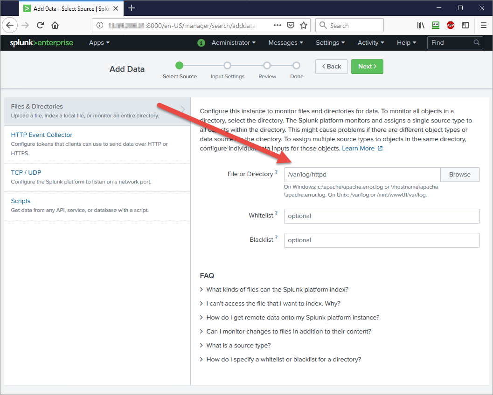The image size is (493, 395).
Task: Open page actions three-dot menu
Action: [x=278, y=25]
